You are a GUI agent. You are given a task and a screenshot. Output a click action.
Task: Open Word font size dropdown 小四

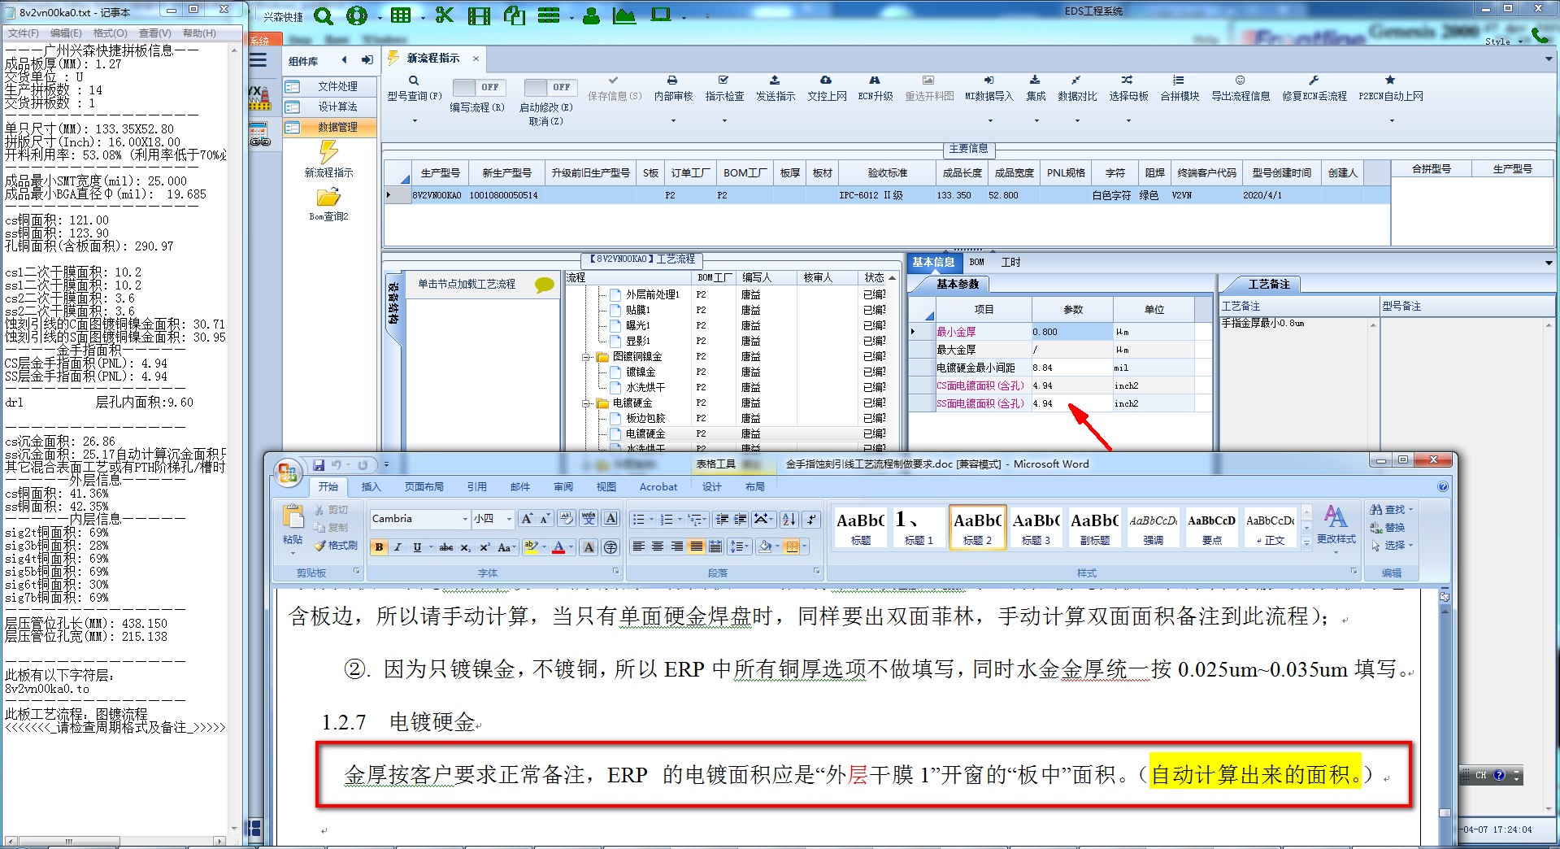point(509,519)
